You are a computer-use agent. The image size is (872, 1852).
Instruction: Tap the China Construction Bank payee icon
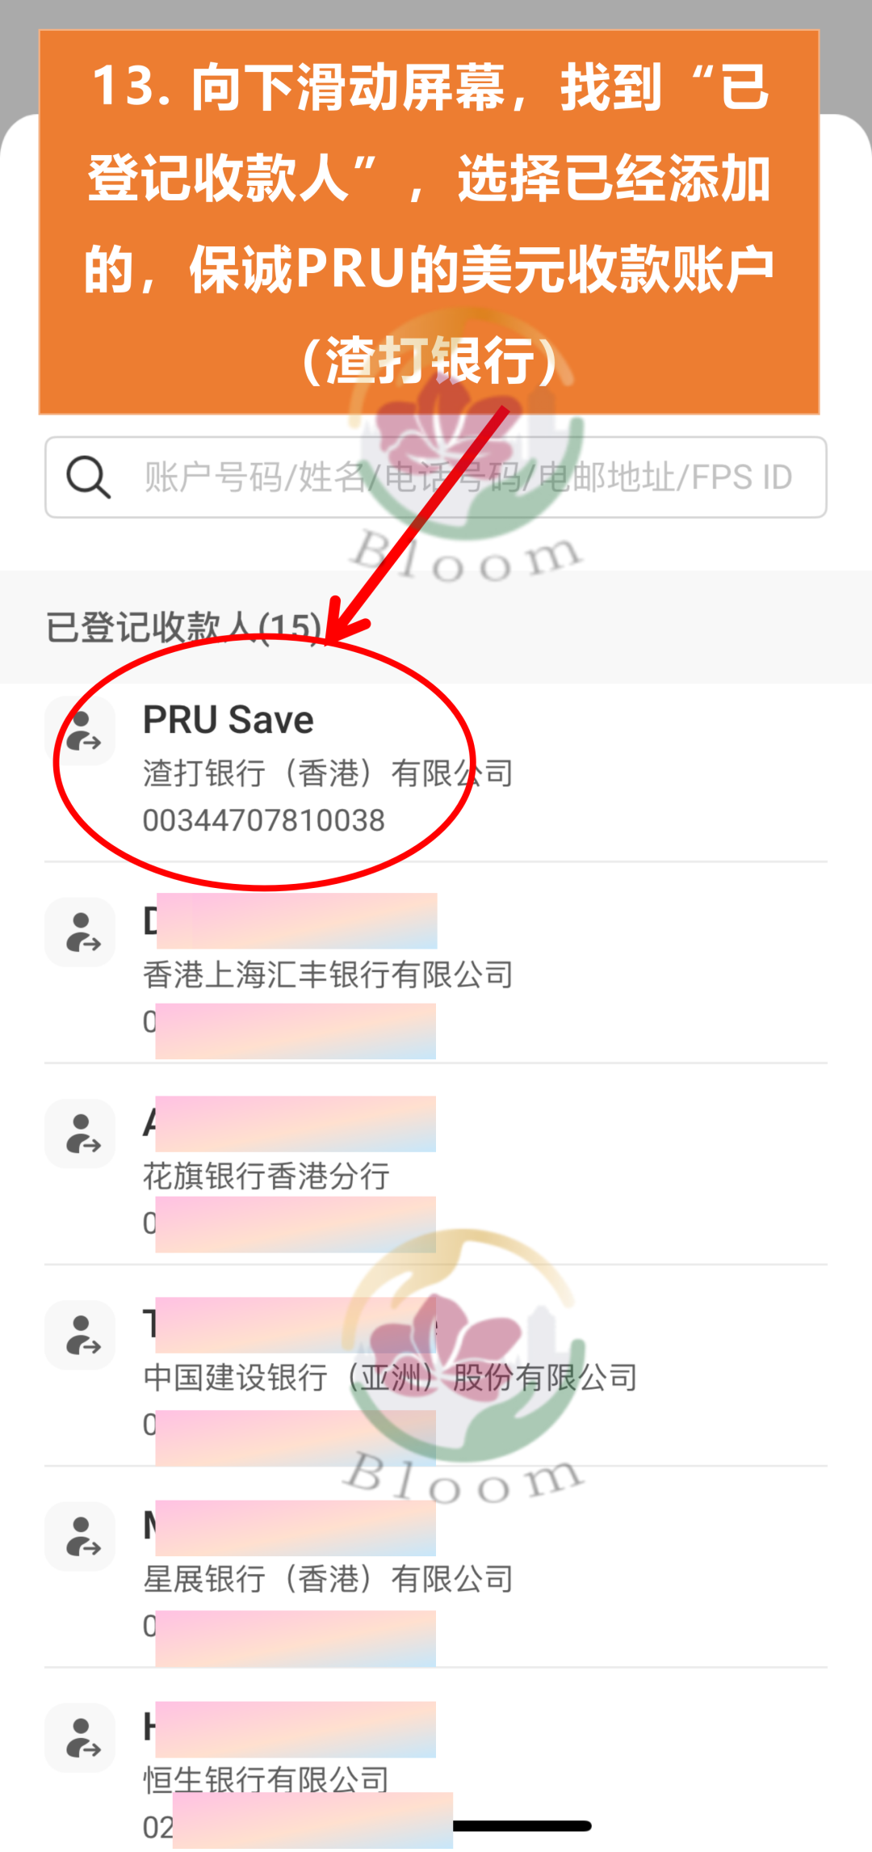(80, 1334)
